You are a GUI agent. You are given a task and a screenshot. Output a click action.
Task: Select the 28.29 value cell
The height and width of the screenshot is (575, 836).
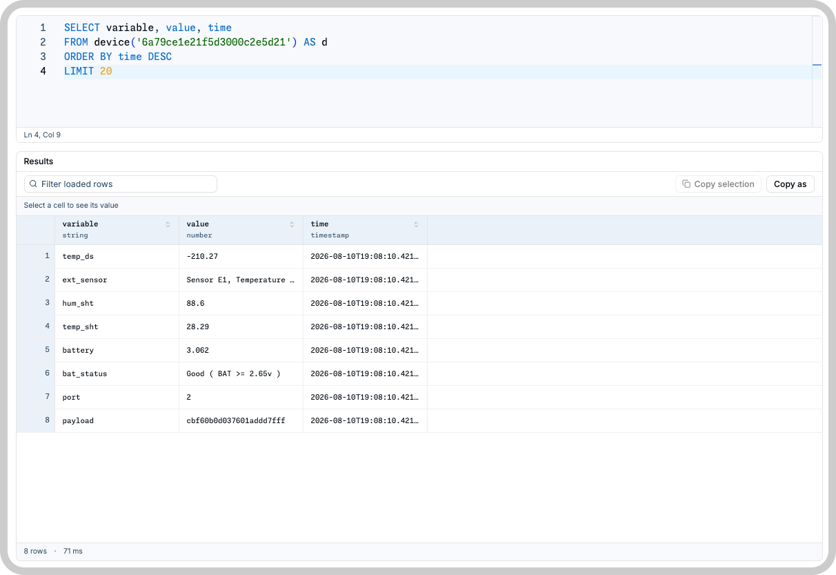click(x=241, y=327)
